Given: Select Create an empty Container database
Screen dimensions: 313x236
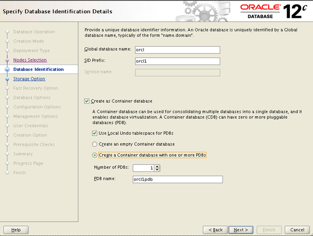Looking at the screenshot, I should click(x=95, y=144).
